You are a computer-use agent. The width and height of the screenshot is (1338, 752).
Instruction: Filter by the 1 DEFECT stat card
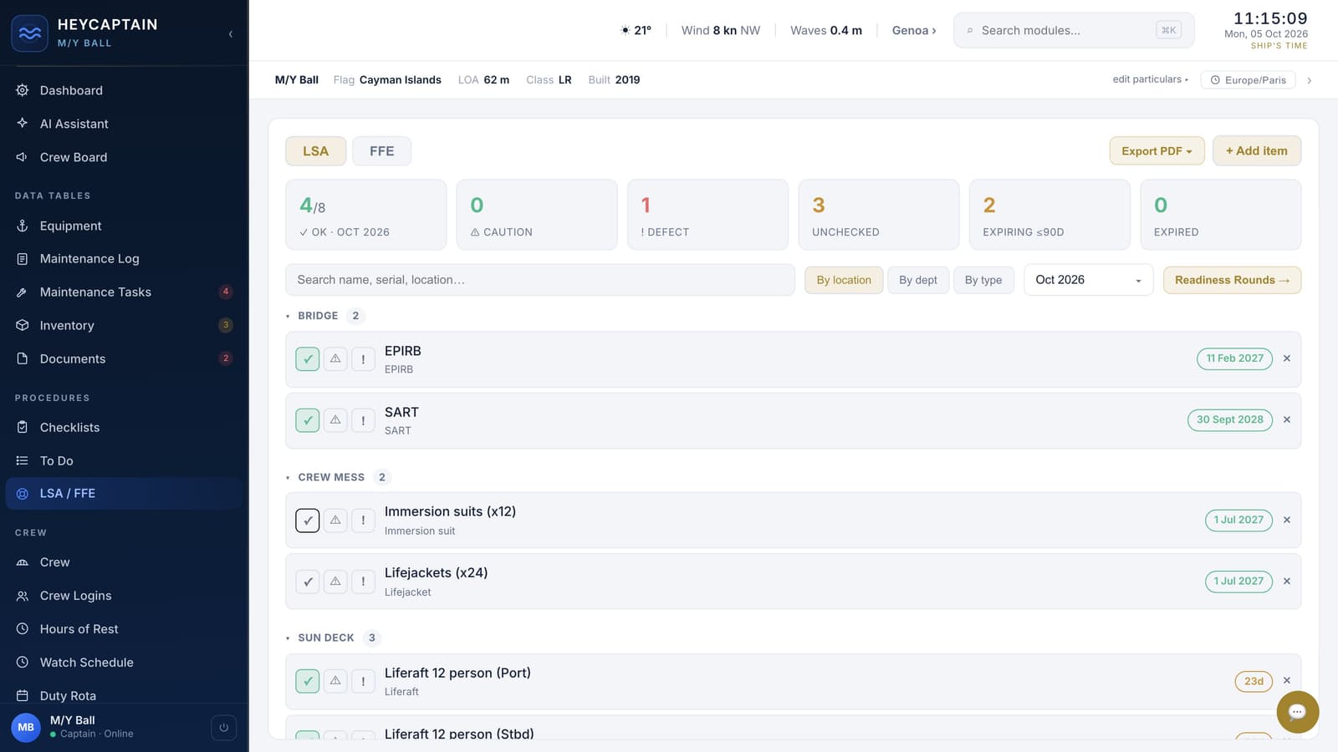pyautogui.click(x=707, y=215)
